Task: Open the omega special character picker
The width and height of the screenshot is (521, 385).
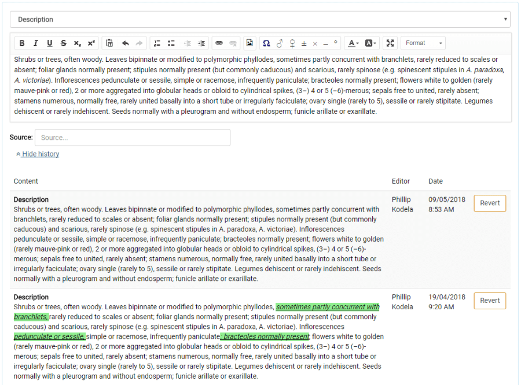Action: (266, 43)
